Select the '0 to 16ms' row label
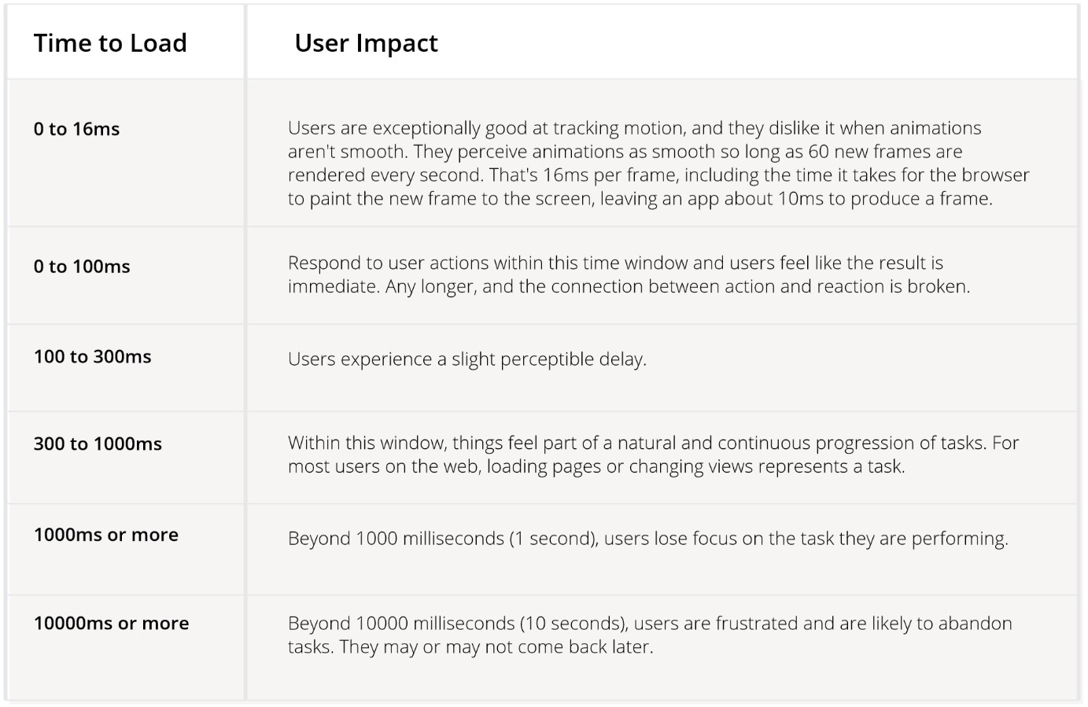The height and width of the screenshot is (707, 1088). [x=76, y=129]
